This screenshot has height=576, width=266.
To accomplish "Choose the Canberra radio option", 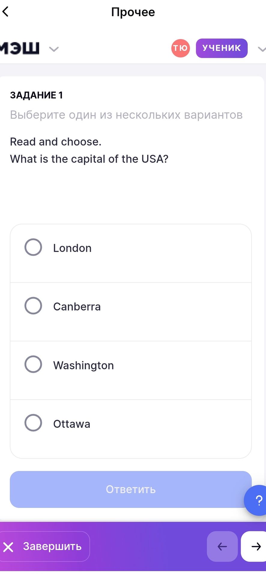I will [33, 306].
